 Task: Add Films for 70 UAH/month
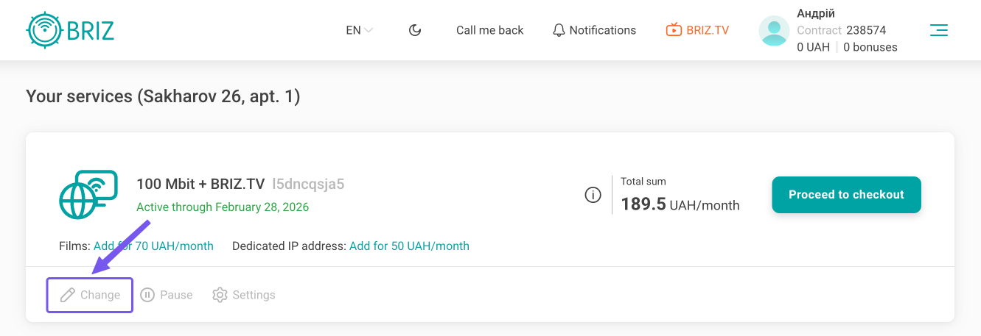pos(153,246)
